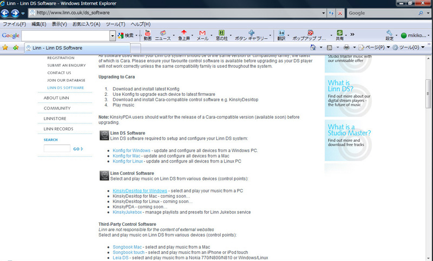Viewport: 433px width, 261px height.
Task: Click the Linn DS Software section icon
Action: coord(104,135)
